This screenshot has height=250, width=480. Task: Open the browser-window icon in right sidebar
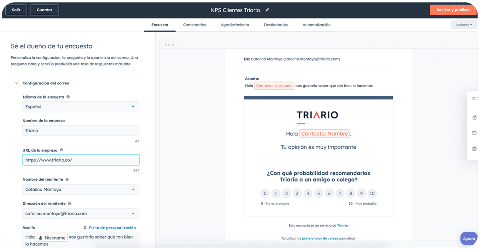474,133
